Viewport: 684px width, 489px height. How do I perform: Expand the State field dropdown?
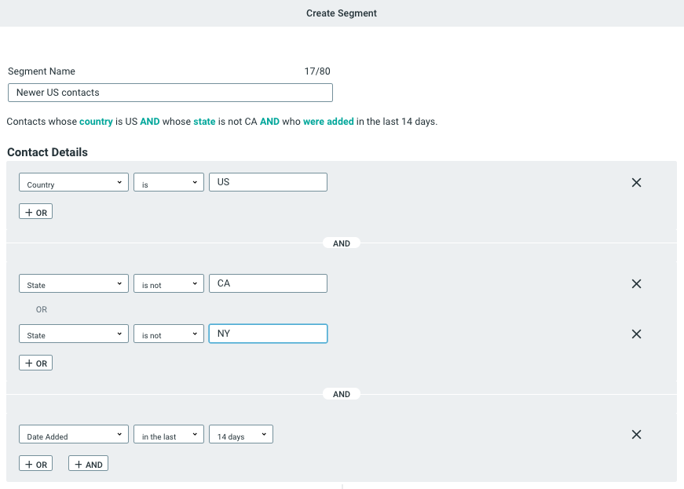click(x=73, y=283)
